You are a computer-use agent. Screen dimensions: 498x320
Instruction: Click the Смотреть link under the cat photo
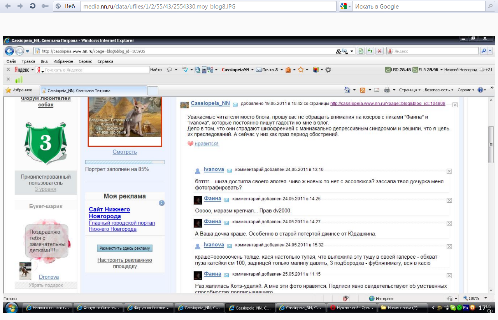[x=124, y=152]
